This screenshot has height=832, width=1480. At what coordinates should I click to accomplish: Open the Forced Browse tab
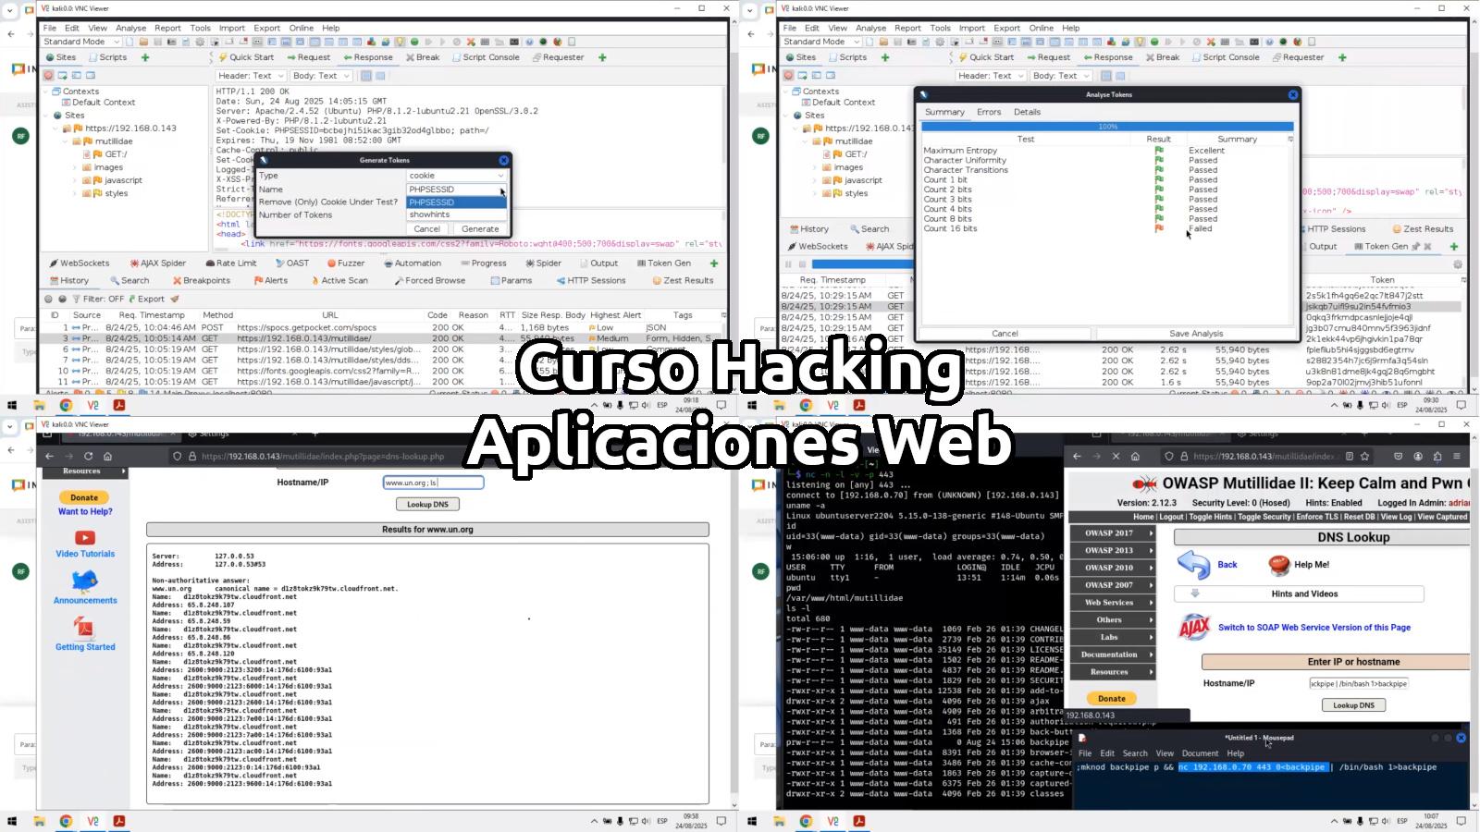(430, 281)
